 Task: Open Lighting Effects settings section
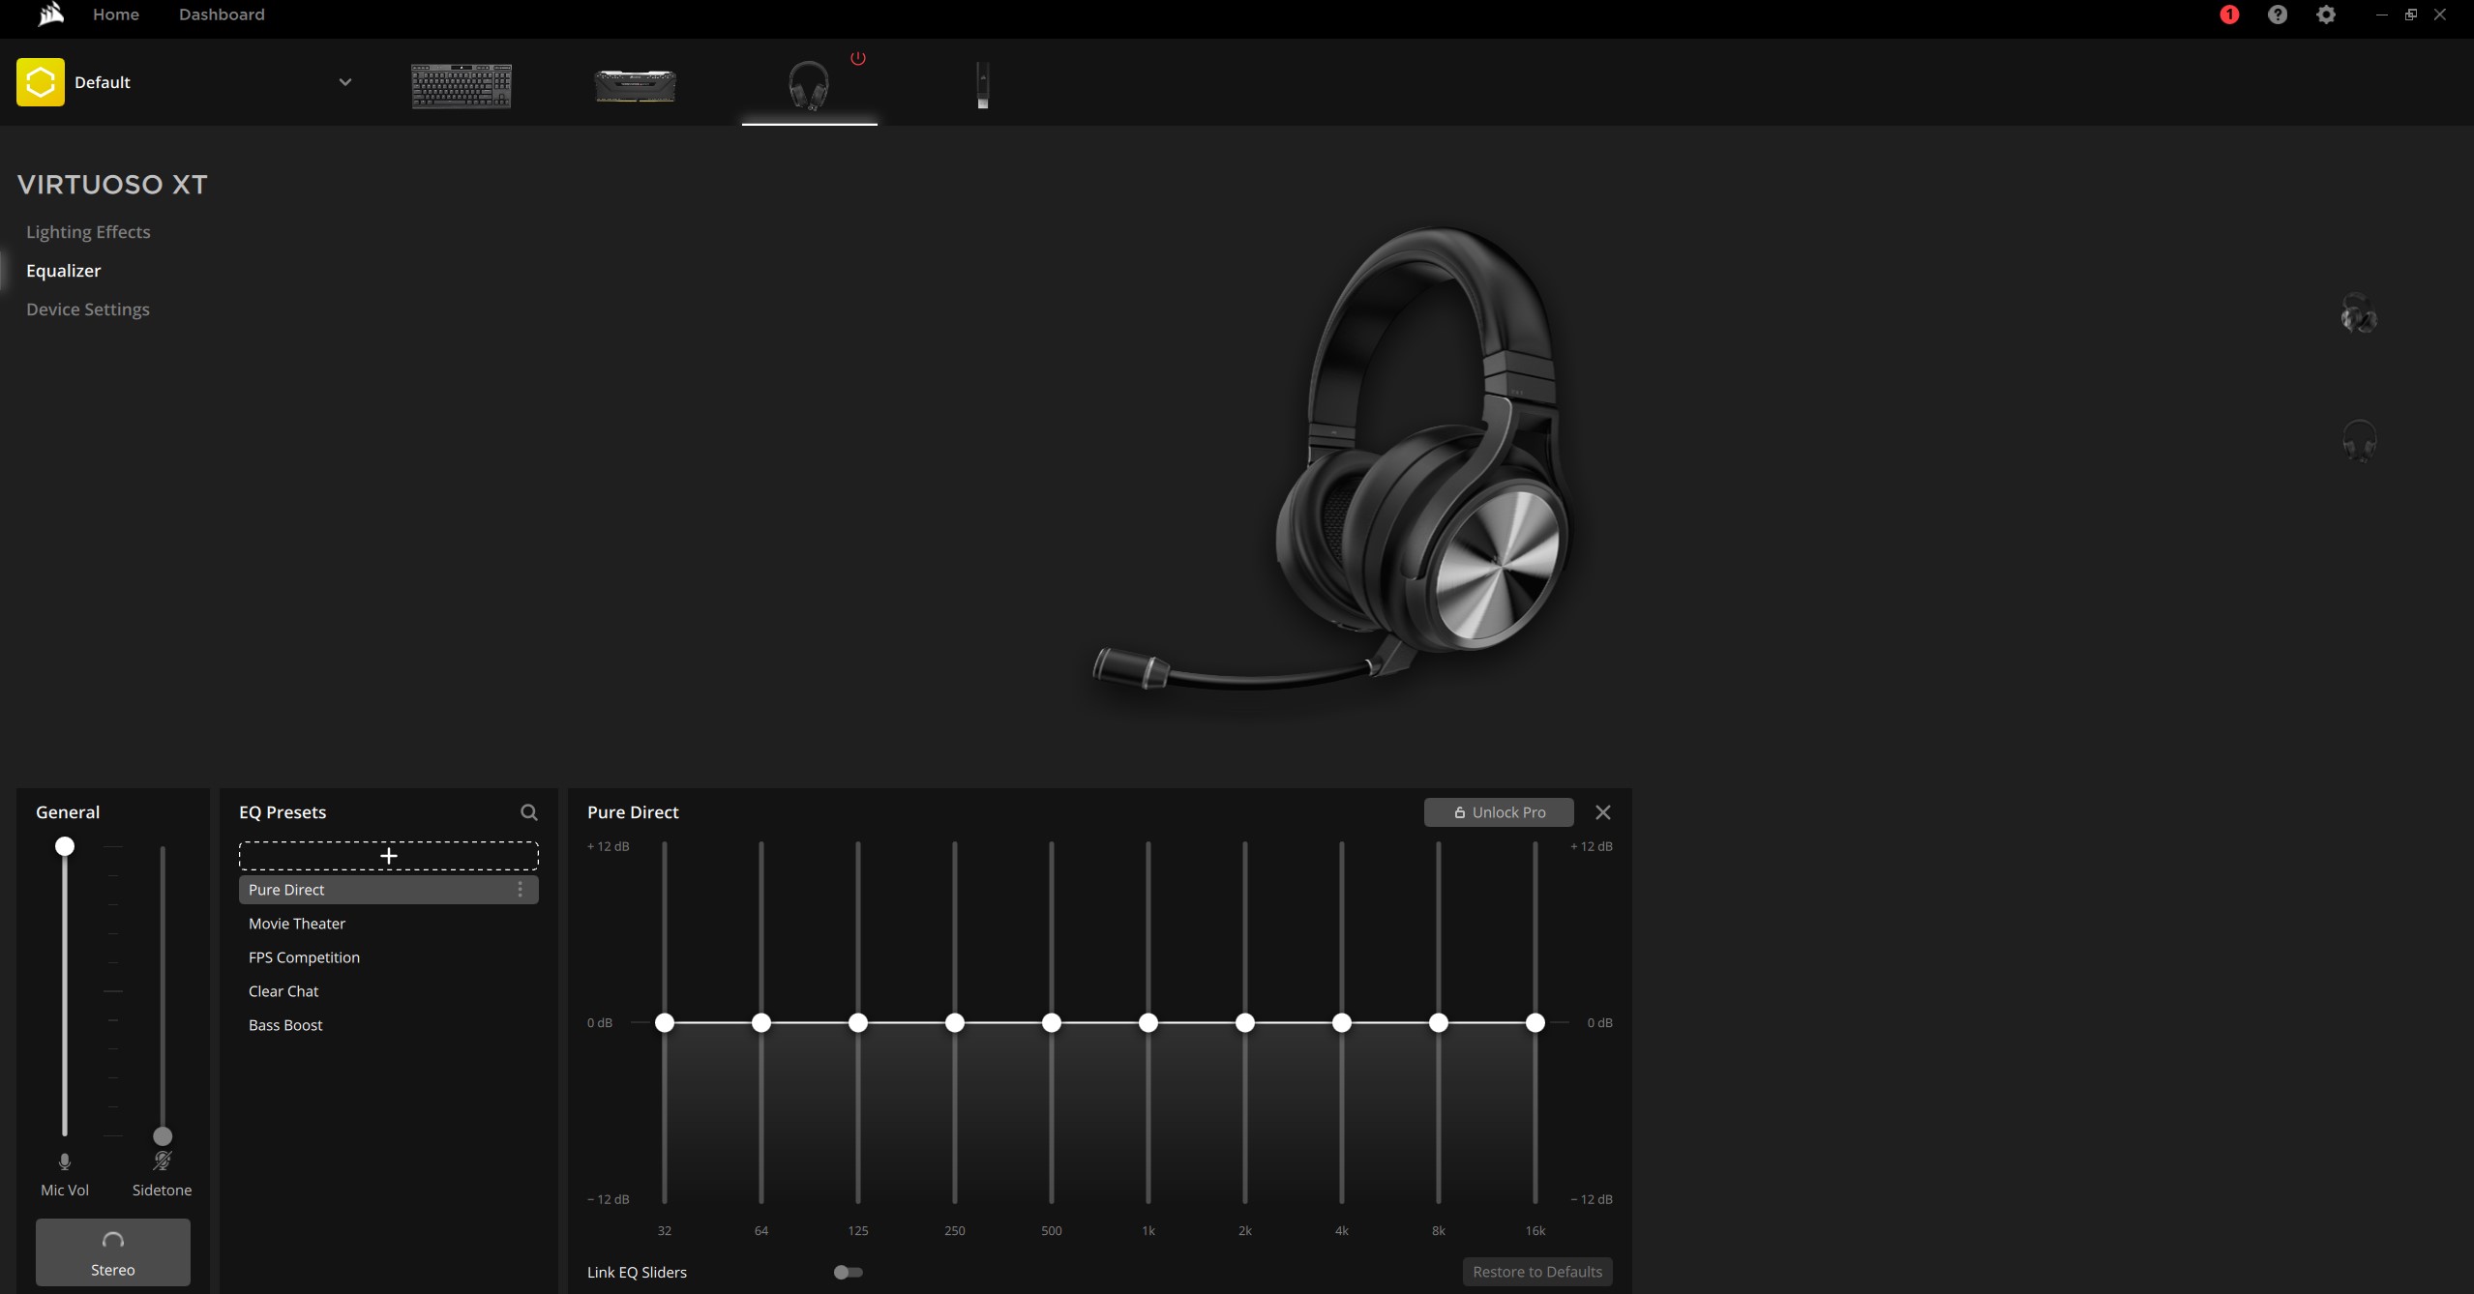[88, 231]
